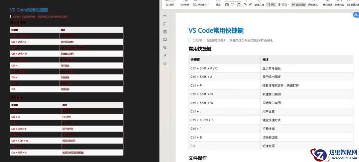Click the title VS Code常用快捷键 in the PDF page

(216, 30)
